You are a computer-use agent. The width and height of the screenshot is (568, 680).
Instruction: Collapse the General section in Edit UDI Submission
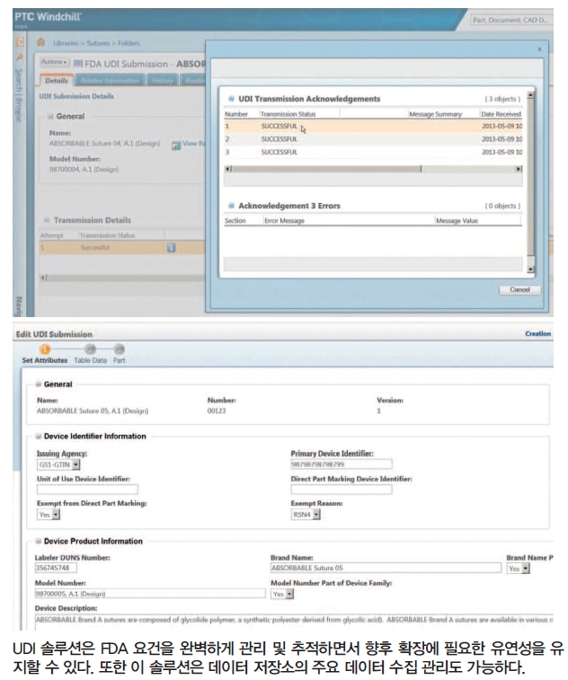click(x=38, y=384)
